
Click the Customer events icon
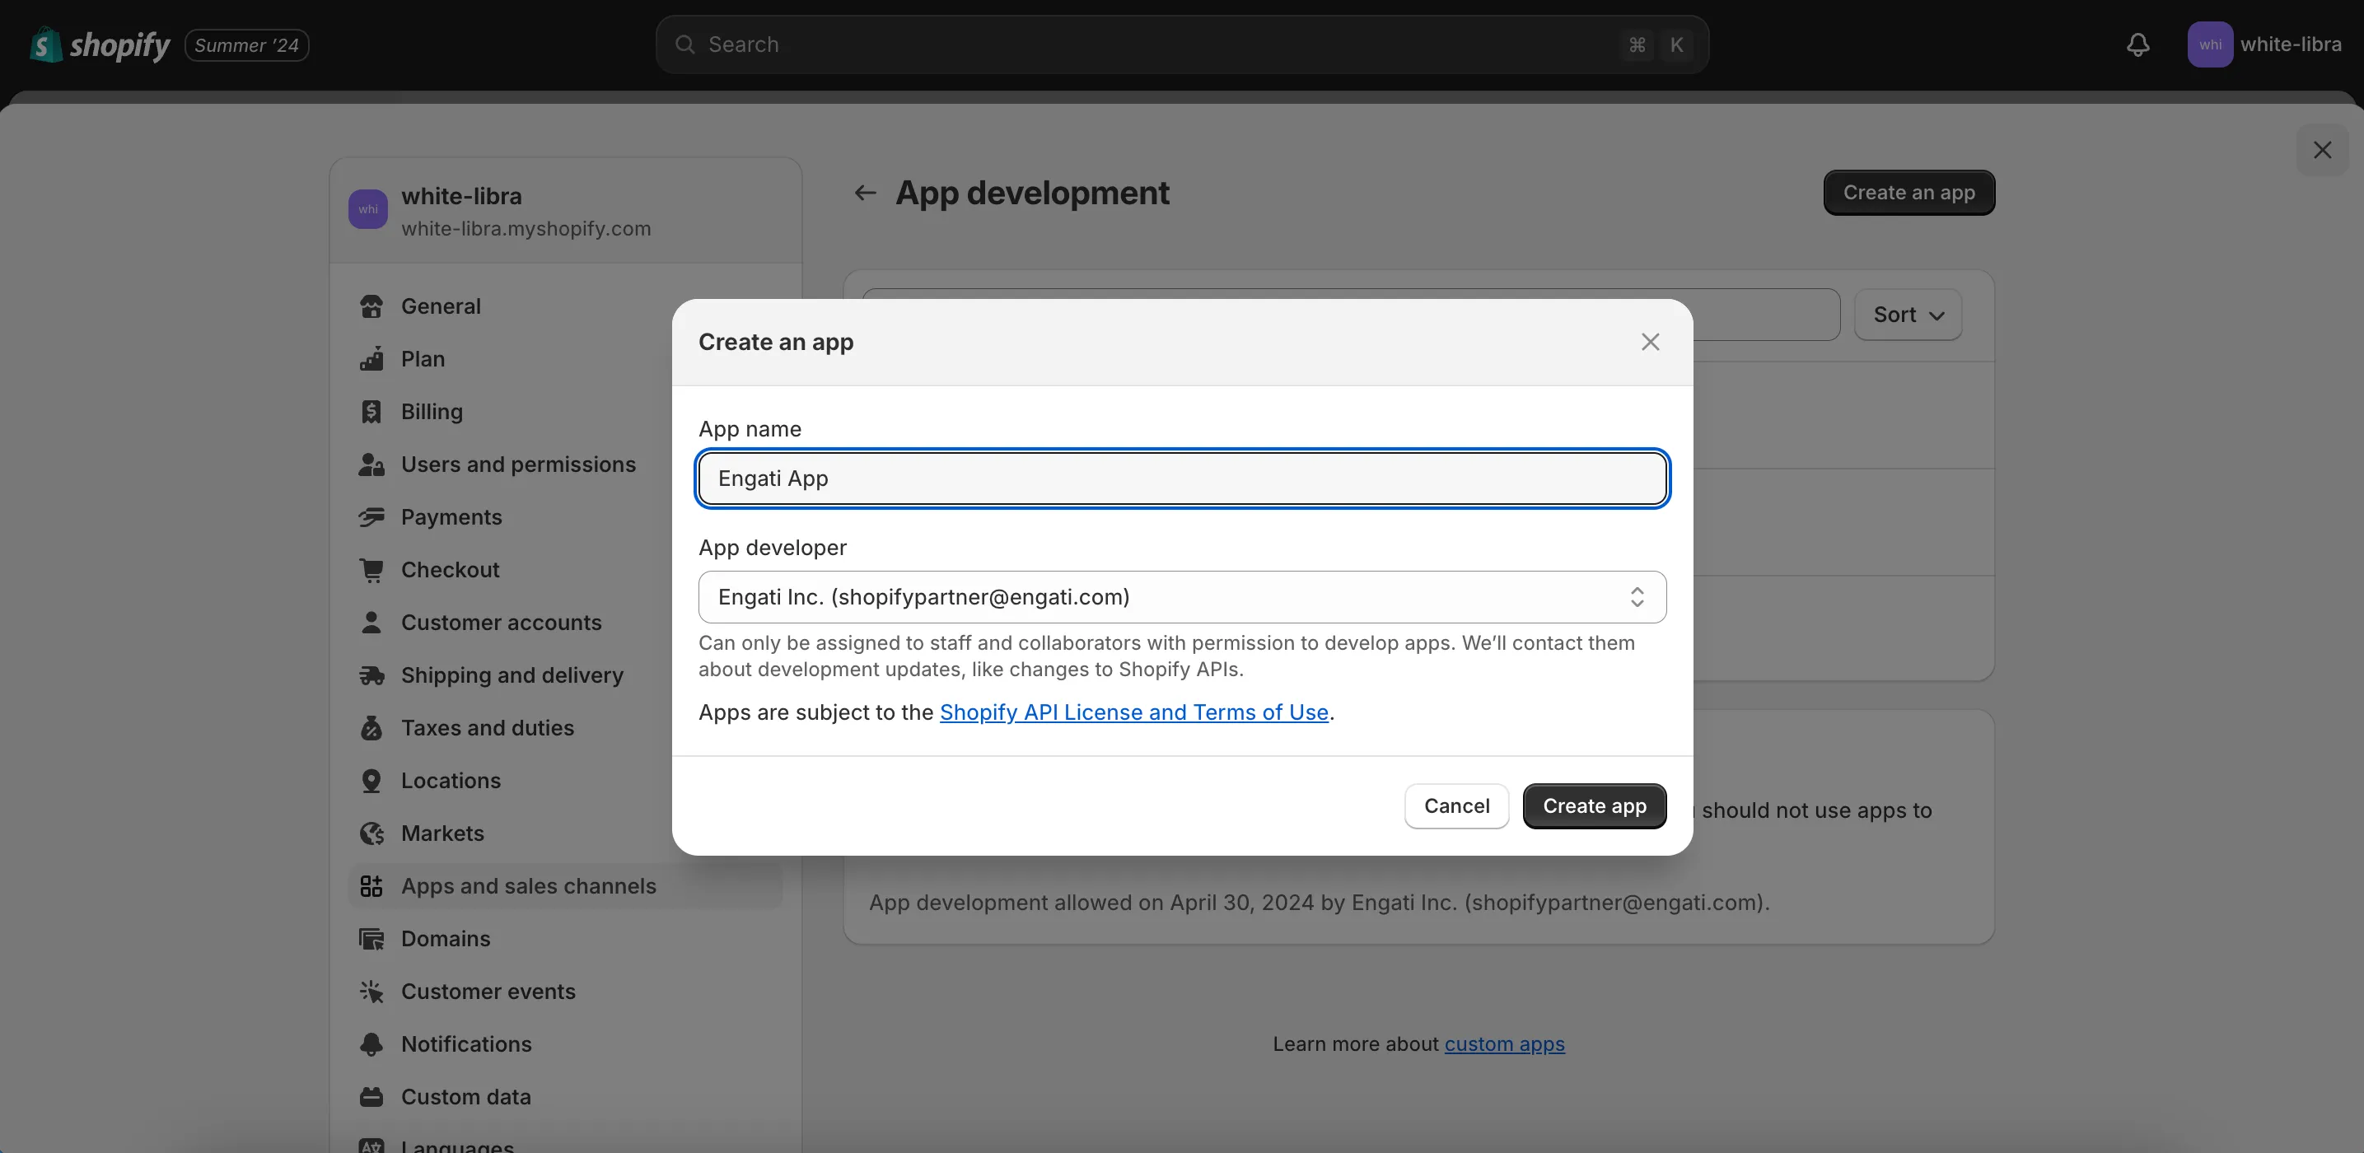tap(371, 992)
